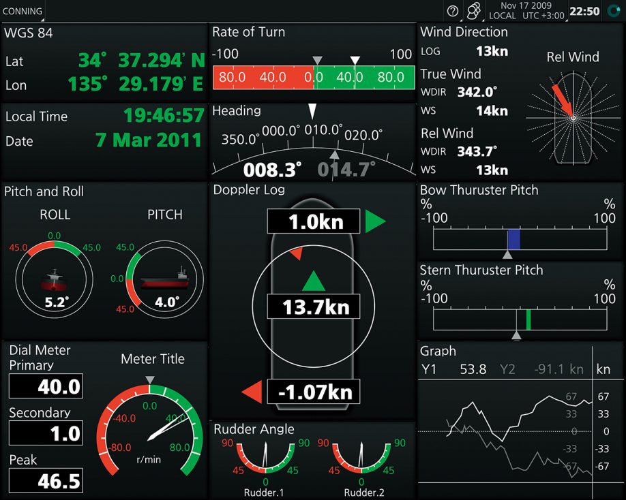Expand the date and UTC time zone selector
This screenshot has width=626, height=500.
click(x=525, y=11)
